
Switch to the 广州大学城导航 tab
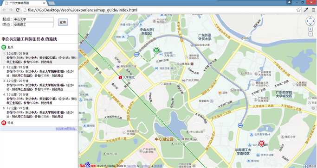(24, 3)
